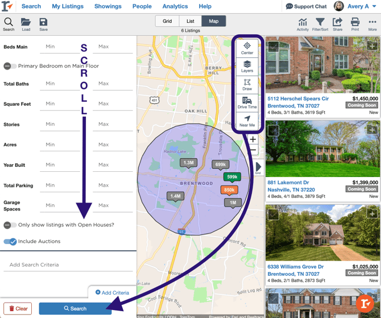Open the Filter/Sort funnel icon
Viewport: 381px width, 318px height.
(x=320, y=24)
